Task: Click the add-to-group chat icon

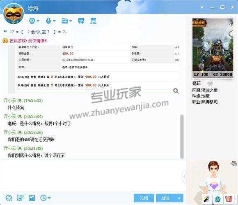Action: click(81, 21)
